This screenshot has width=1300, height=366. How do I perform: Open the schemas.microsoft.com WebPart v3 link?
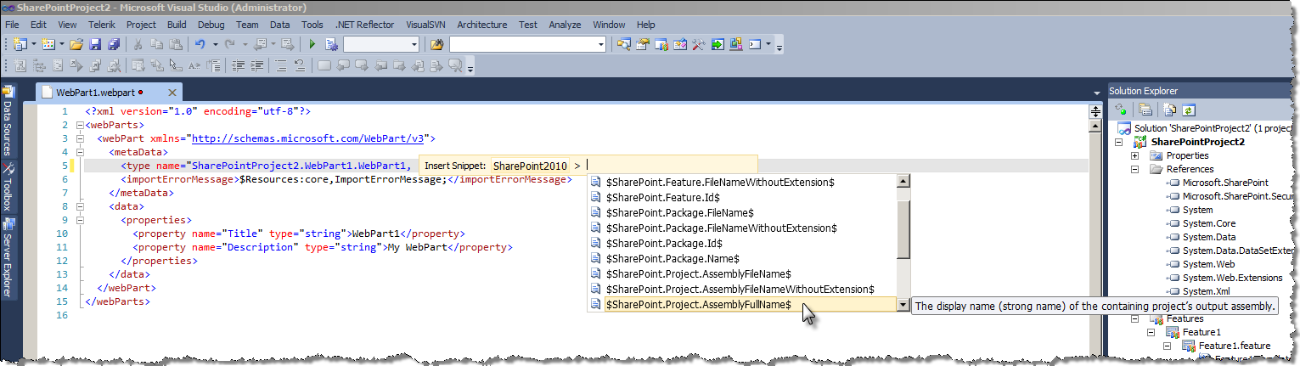pyautogui.click(x=308, y=138)
